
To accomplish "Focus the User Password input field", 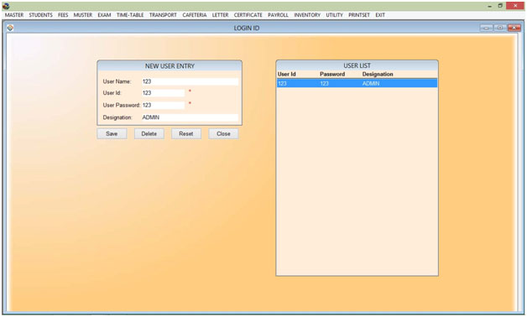I will click(x=163, y=105).
